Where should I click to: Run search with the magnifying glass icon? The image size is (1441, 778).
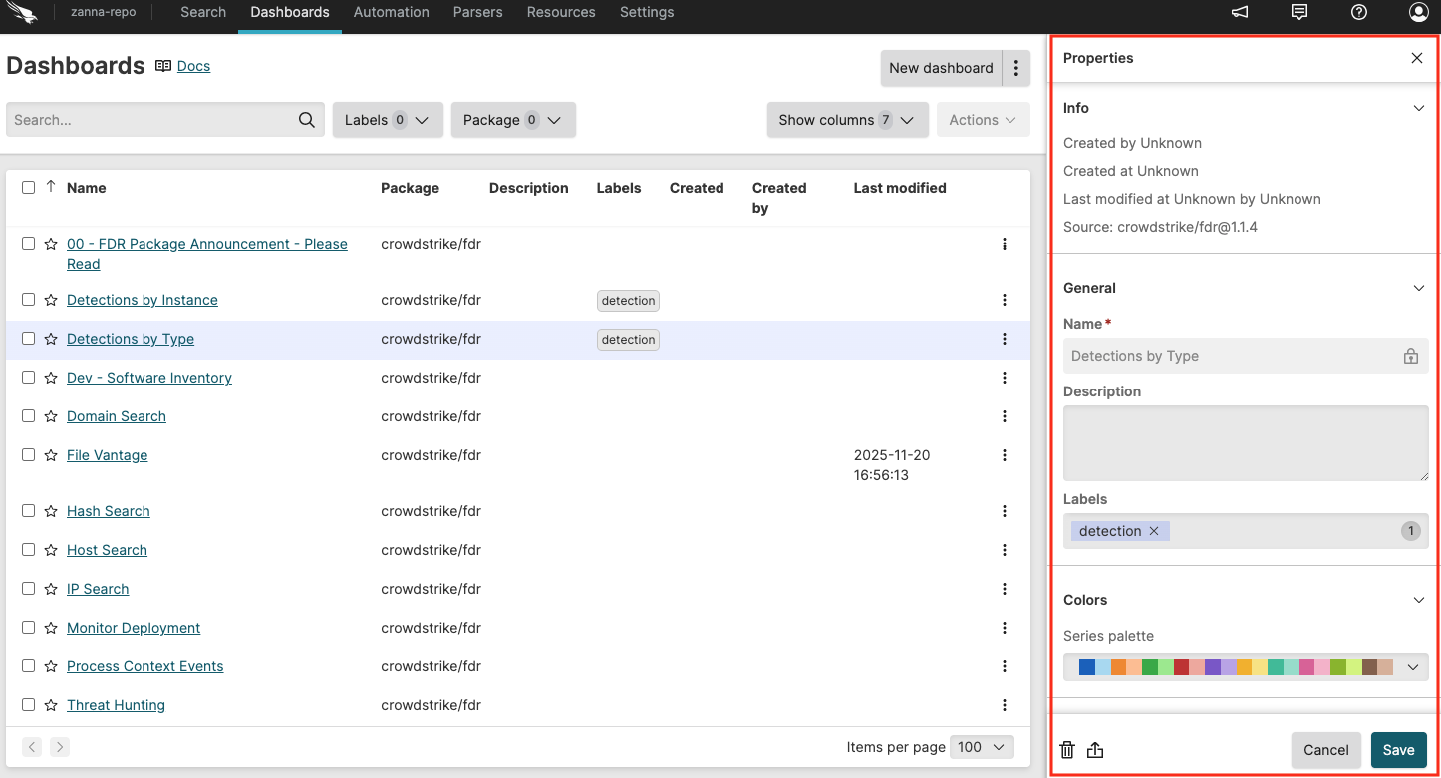[x=306, y=119]
